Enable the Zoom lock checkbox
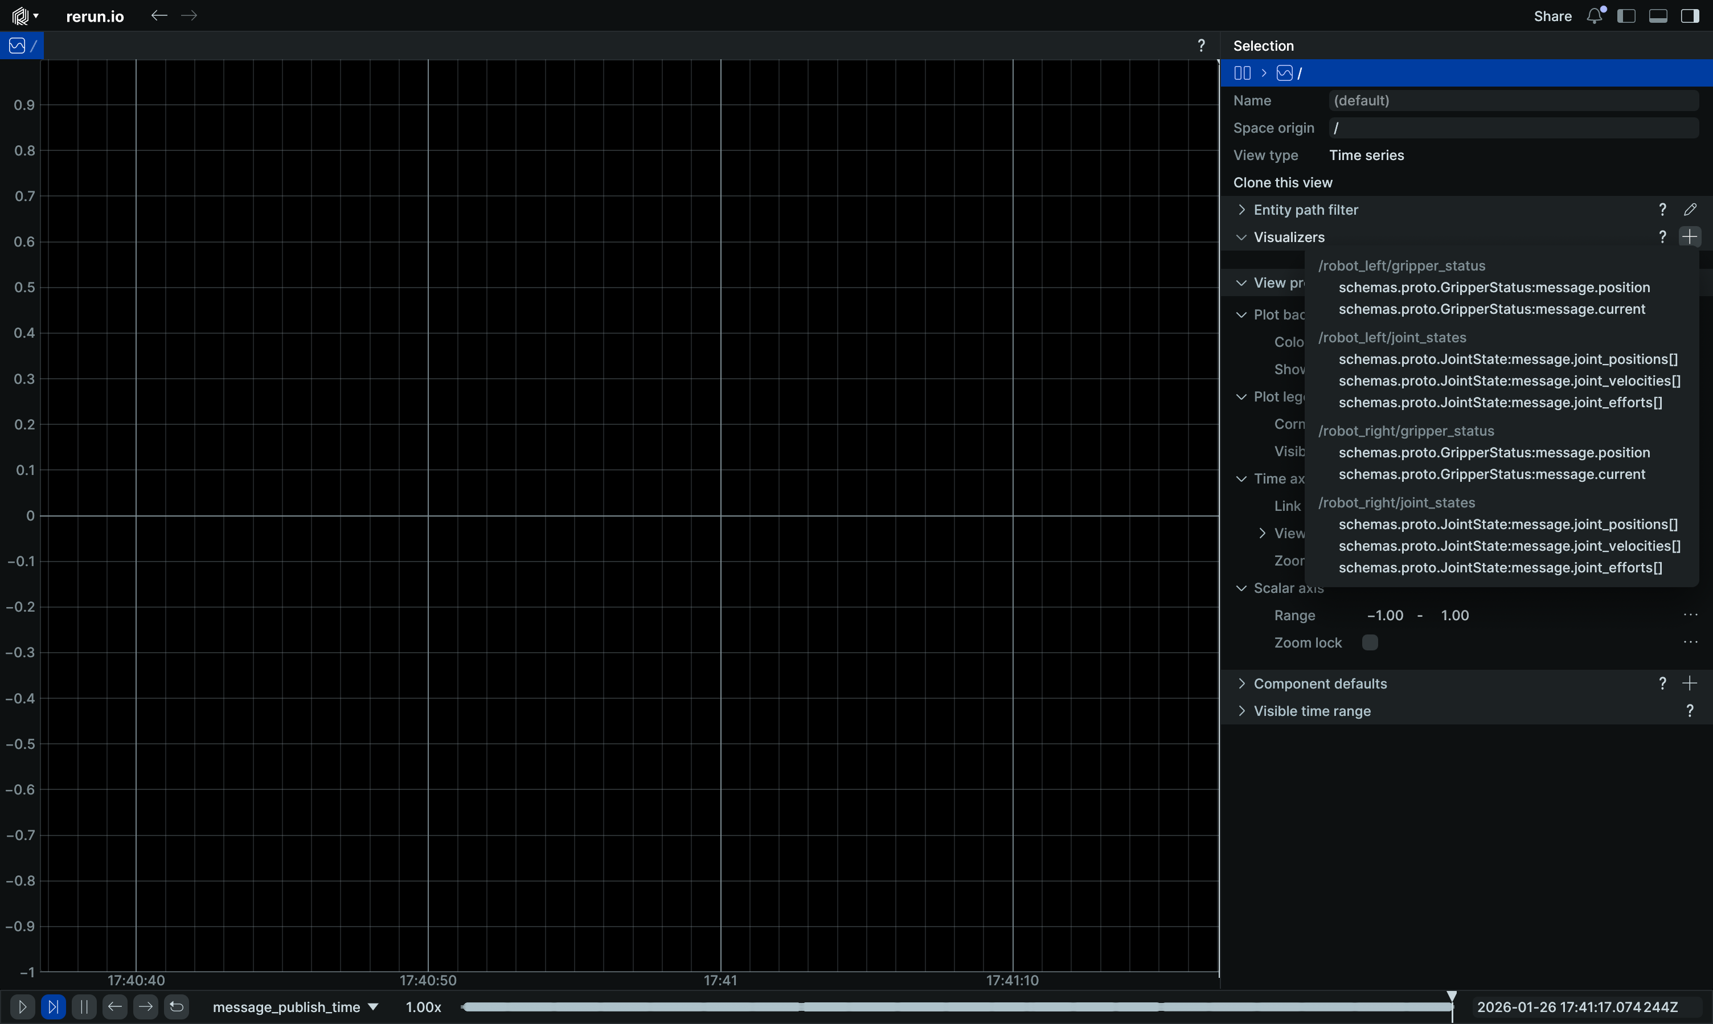Image resolution: width=1713 pixels, height=1024 pixels. (x=1370, y=642)
